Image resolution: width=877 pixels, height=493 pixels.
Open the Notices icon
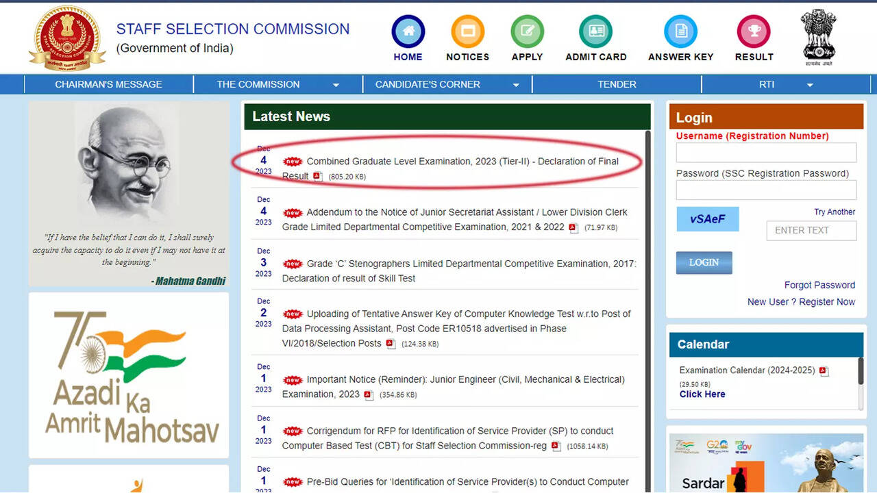click(467, 31)
